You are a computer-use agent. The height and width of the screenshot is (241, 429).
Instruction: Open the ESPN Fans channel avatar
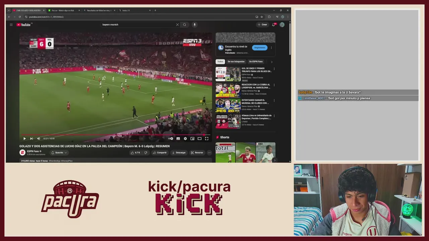pos(22,153)
